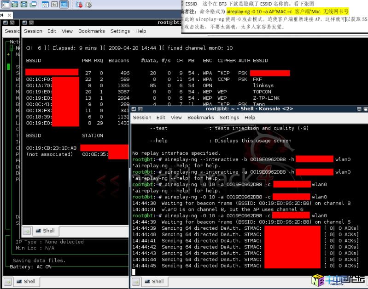Select Shell tab in Konsole <2>

pyautogui.click(x=154, y=282)
